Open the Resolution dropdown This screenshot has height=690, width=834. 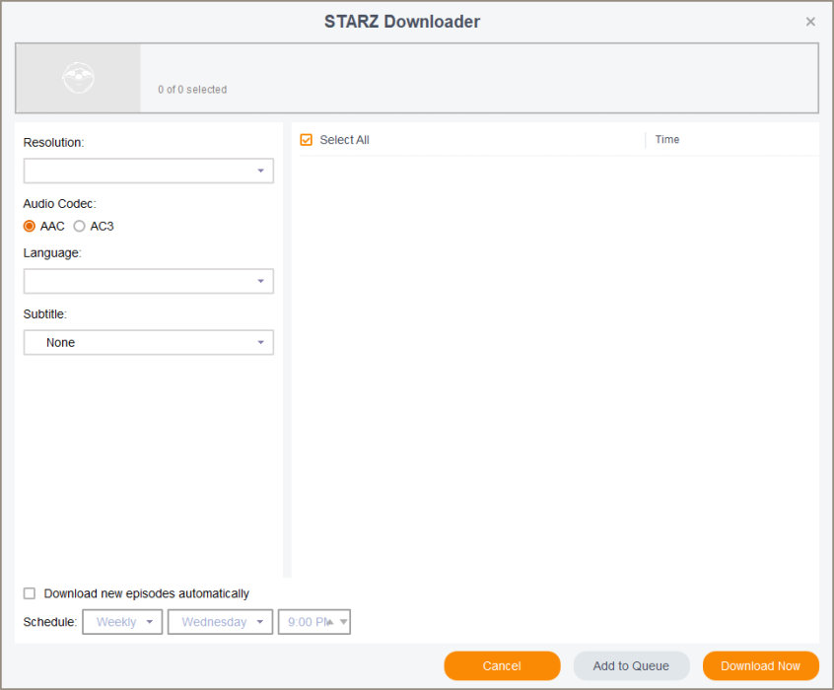tap(149, 171)
